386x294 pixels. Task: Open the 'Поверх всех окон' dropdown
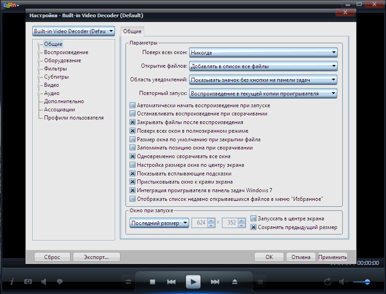tap(263, 53)
